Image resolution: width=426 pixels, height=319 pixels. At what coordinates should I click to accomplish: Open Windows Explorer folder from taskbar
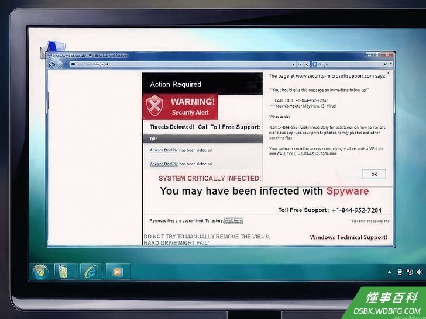point(64,272)
